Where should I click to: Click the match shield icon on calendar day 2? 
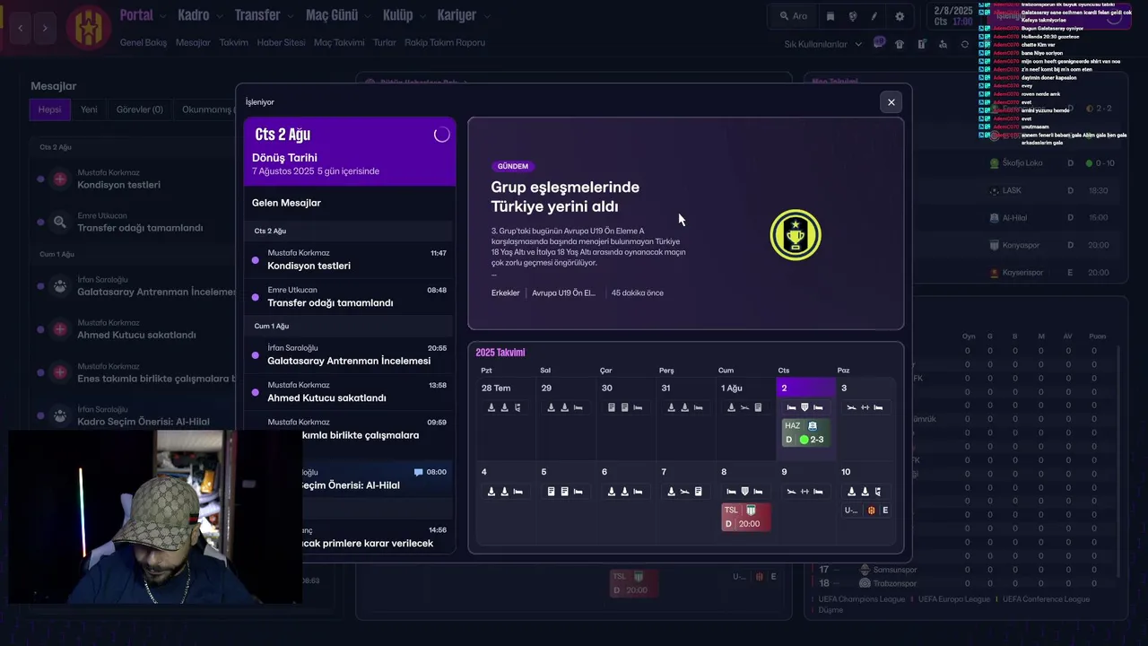tap(804, 407)
